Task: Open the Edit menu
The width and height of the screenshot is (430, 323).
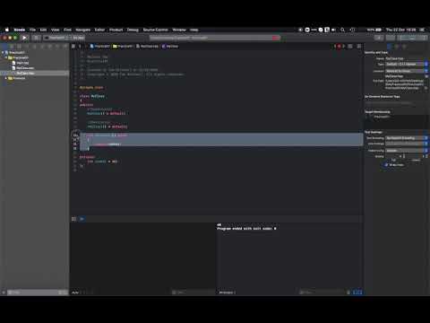Action: 43,30
